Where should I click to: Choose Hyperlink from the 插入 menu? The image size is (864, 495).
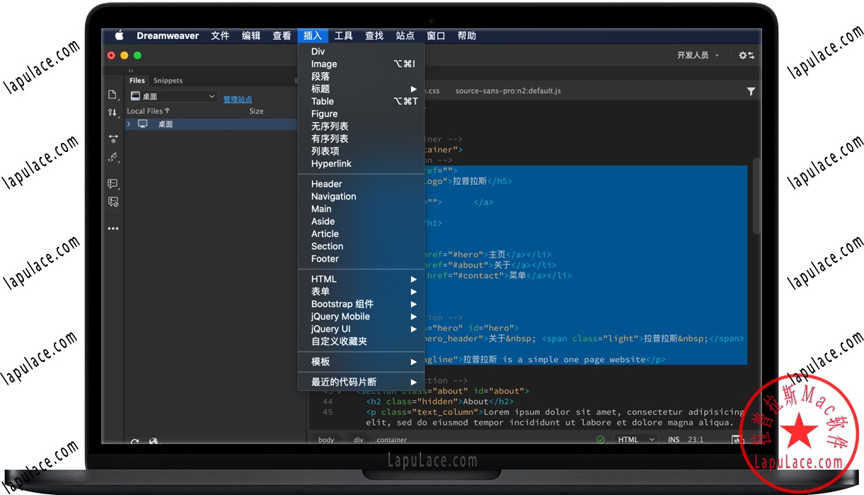[331, 164]
